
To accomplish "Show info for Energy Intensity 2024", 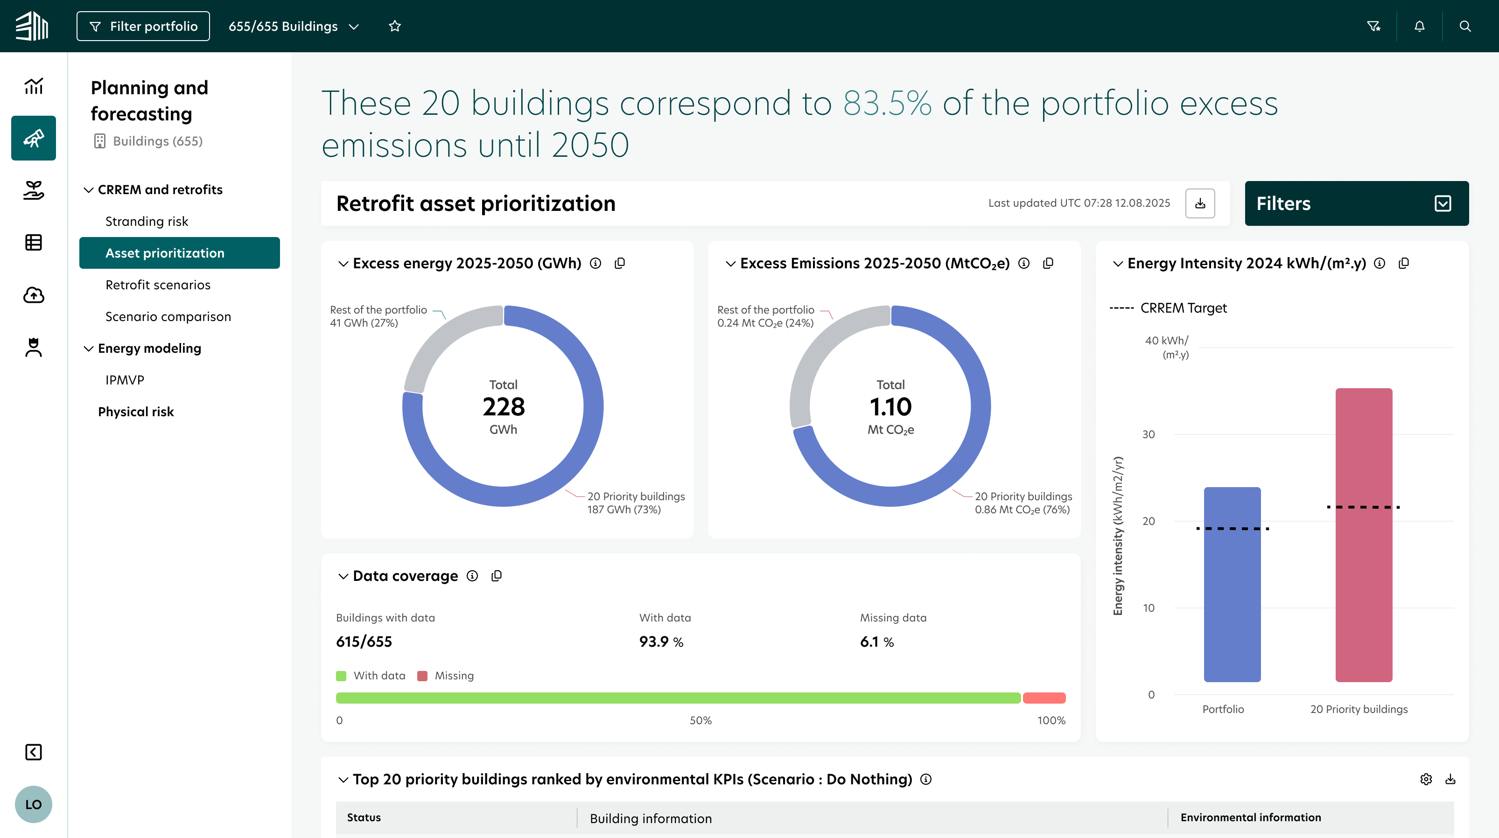I will point(1380,263).
